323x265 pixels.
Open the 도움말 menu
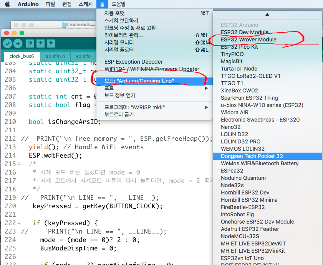[119, 4]
